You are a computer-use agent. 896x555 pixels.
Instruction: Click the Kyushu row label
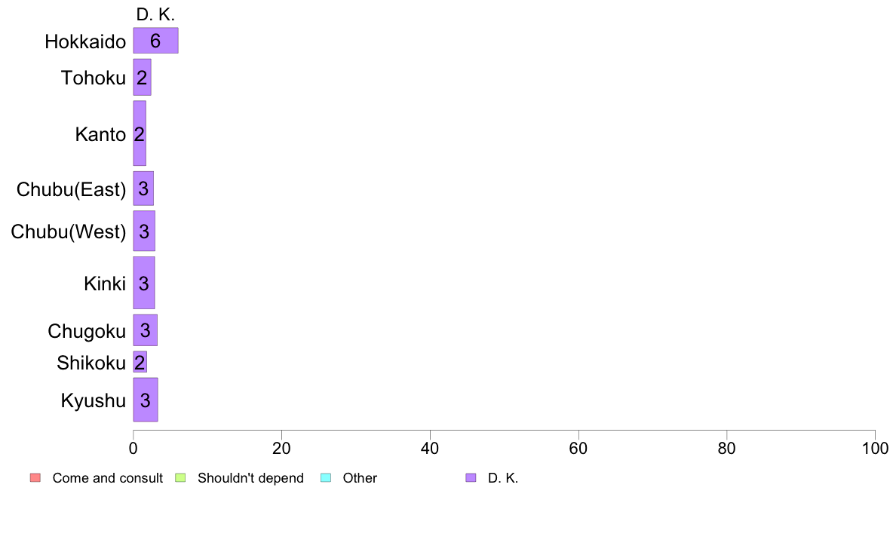tap(93, 400)
